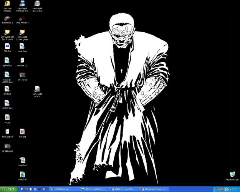
Task: Select the w.m3u playlist shortcut
Action: pyautogui.click(x=37, y=89)
